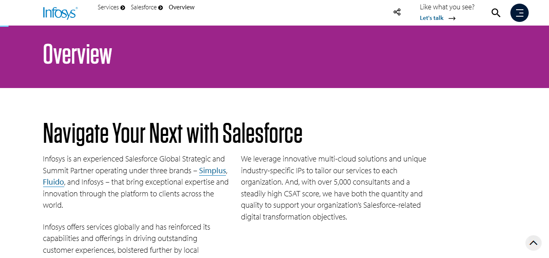Open the site search
Image resolution: width=549 pixels, height=258 pixels.
pos(496,13)
